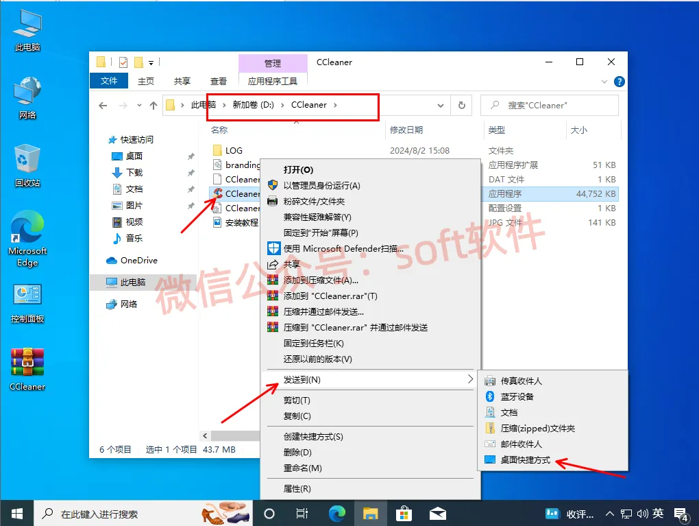699x526 pixels.
Task: Click the horizontal scrollbar left arrow
Action: coord(205,436)
